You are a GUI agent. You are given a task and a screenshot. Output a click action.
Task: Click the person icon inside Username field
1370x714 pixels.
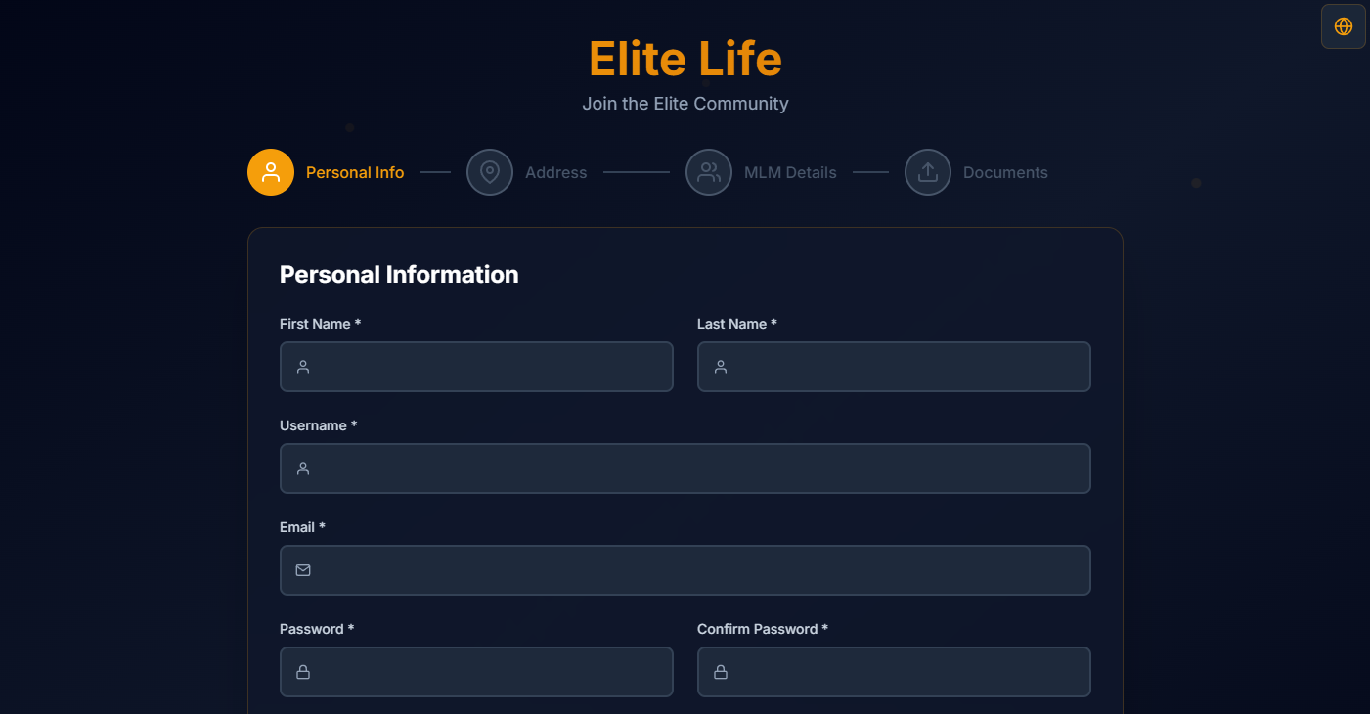pyautogui.click(x=303, y=469)
